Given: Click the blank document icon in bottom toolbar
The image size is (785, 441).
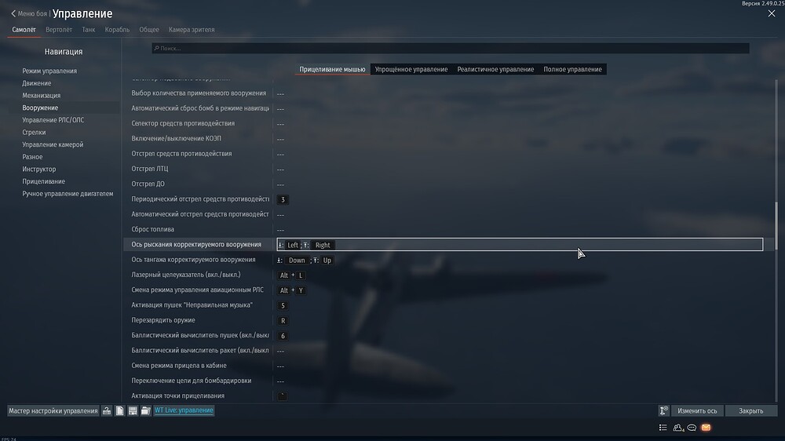Looking at the screenshot, I should [x=119, y=410].
